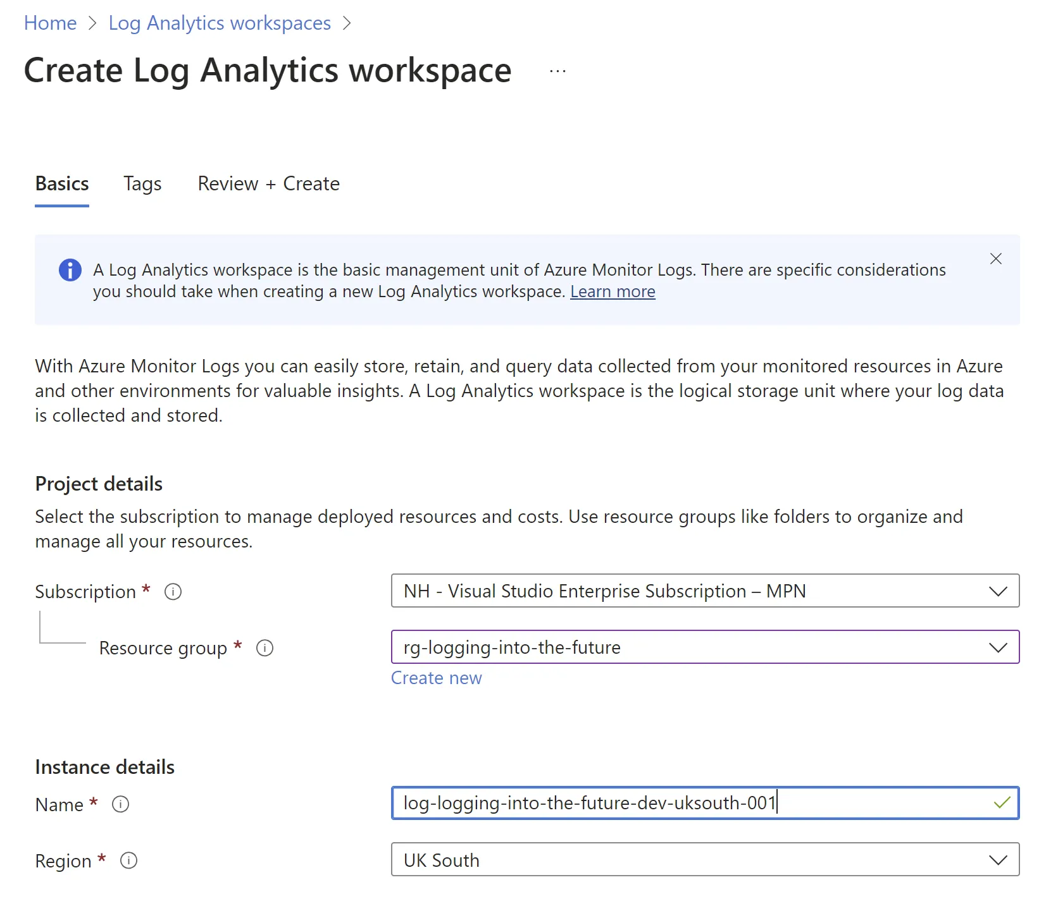Click the Resource group field label
Viewport: 1058px width, 906px height.
pyautogui.click(x=163, y=648)
